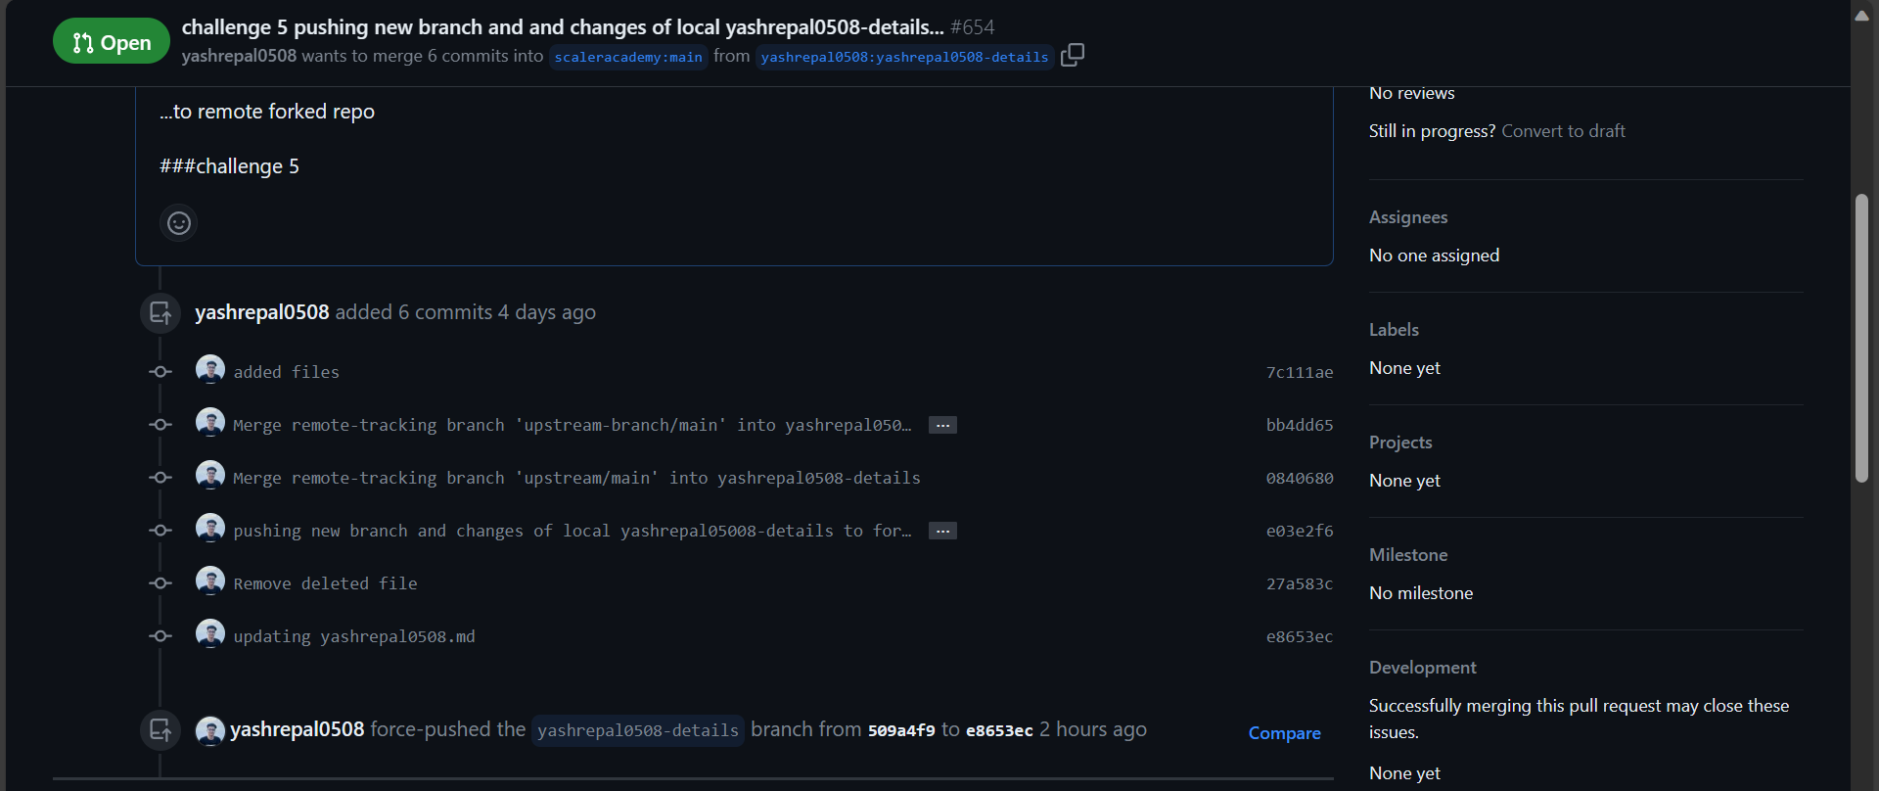This screenshot has width=1879, height=791.
Task: Click the scaleracademy:main branch label
Action: [628, 57]
